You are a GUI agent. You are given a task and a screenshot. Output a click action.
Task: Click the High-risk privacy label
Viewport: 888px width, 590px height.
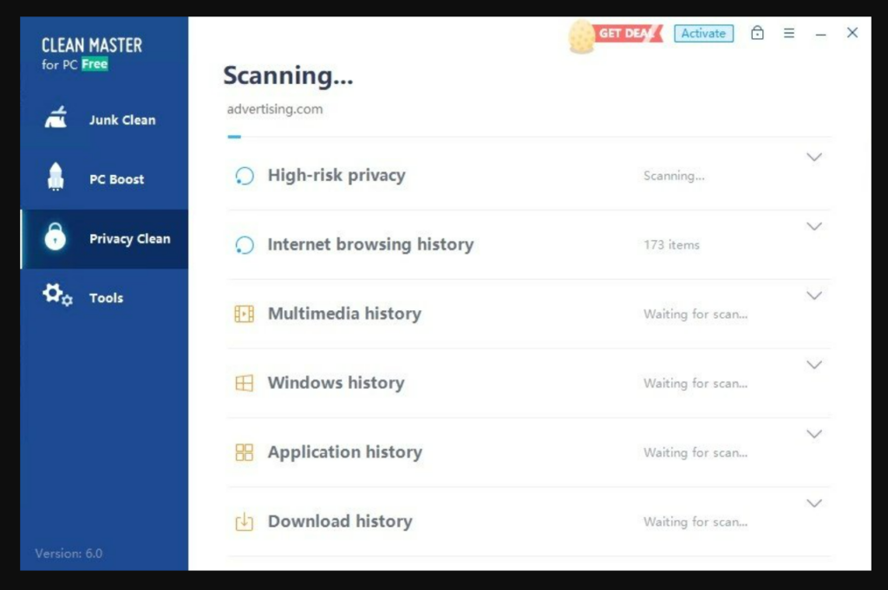click(x=336, y=175)
